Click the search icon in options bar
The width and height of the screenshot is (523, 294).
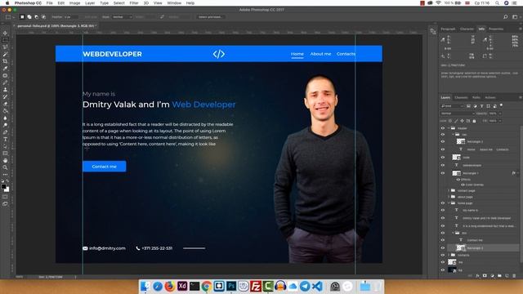pos(505,16)
